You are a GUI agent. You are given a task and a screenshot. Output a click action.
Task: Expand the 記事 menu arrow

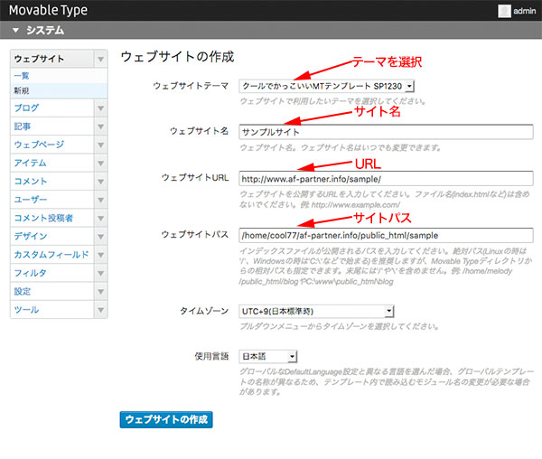[100, 126]
